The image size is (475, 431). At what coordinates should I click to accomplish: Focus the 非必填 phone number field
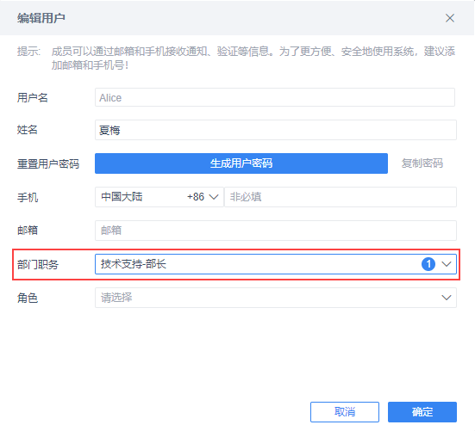(341, 197)
